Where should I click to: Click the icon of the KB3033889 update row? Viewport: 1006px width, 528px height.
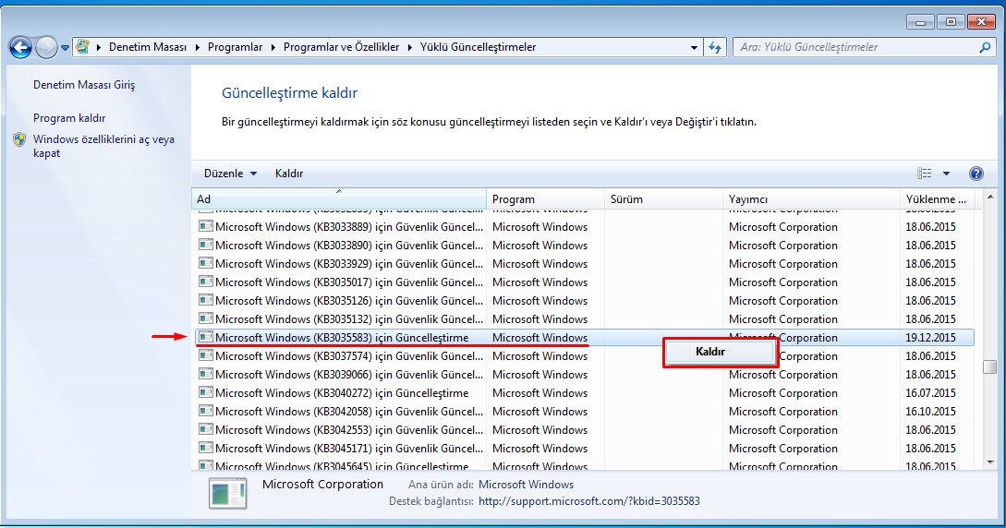click(205, 227)
